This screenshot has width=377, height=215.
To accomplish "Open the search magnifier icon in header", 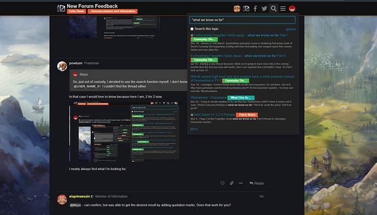I will point(273,9).
